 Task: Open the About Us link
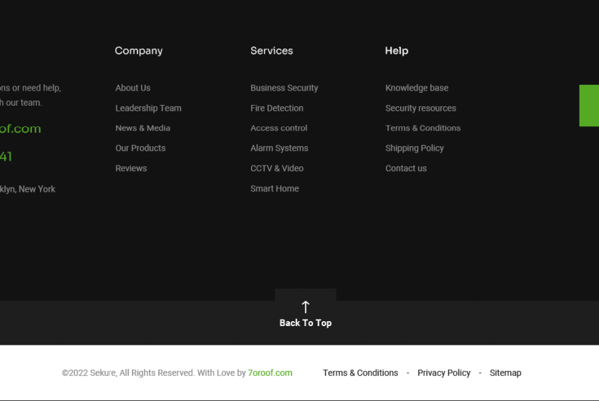coord(133,88)
